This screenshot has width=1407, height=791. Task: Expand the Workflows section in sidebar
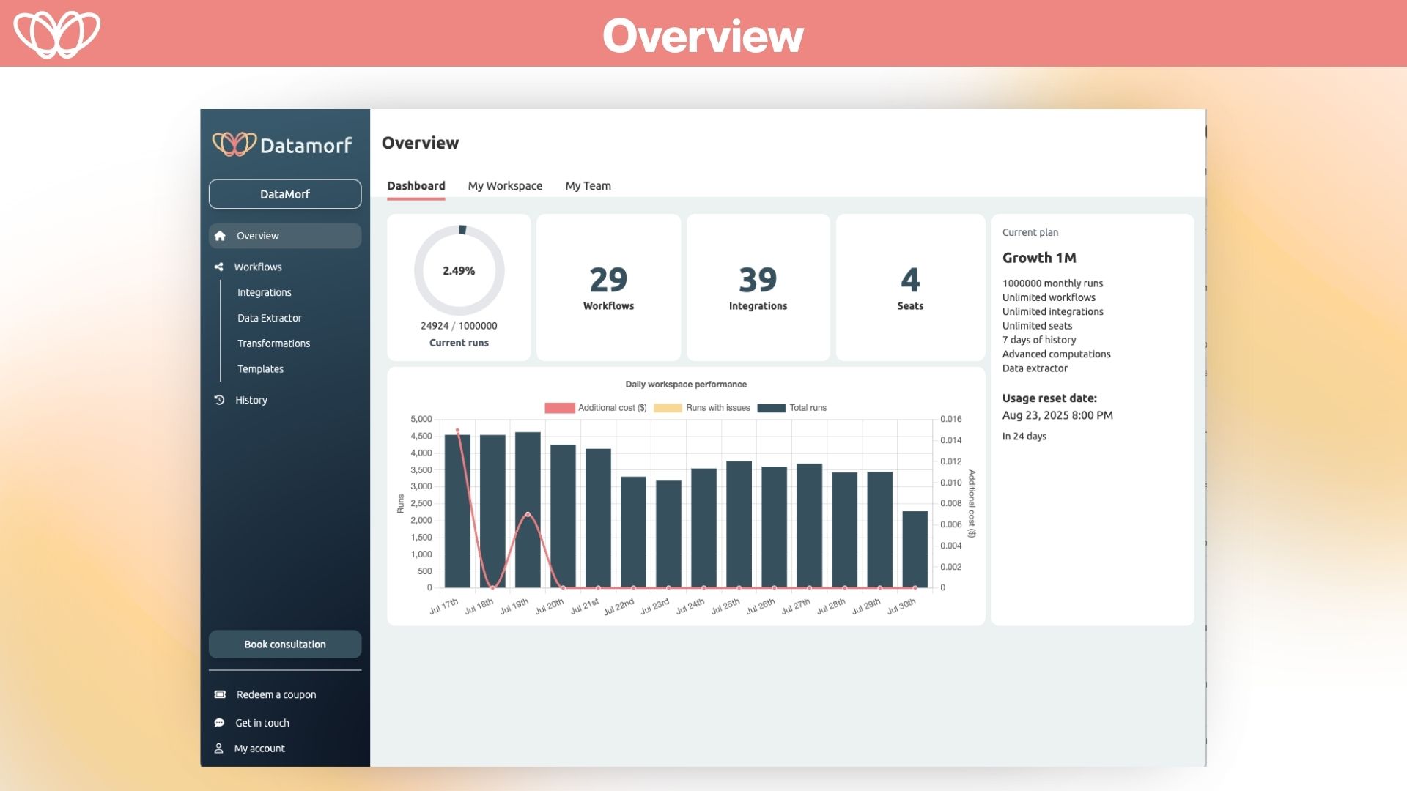click(x=258, y=267)
